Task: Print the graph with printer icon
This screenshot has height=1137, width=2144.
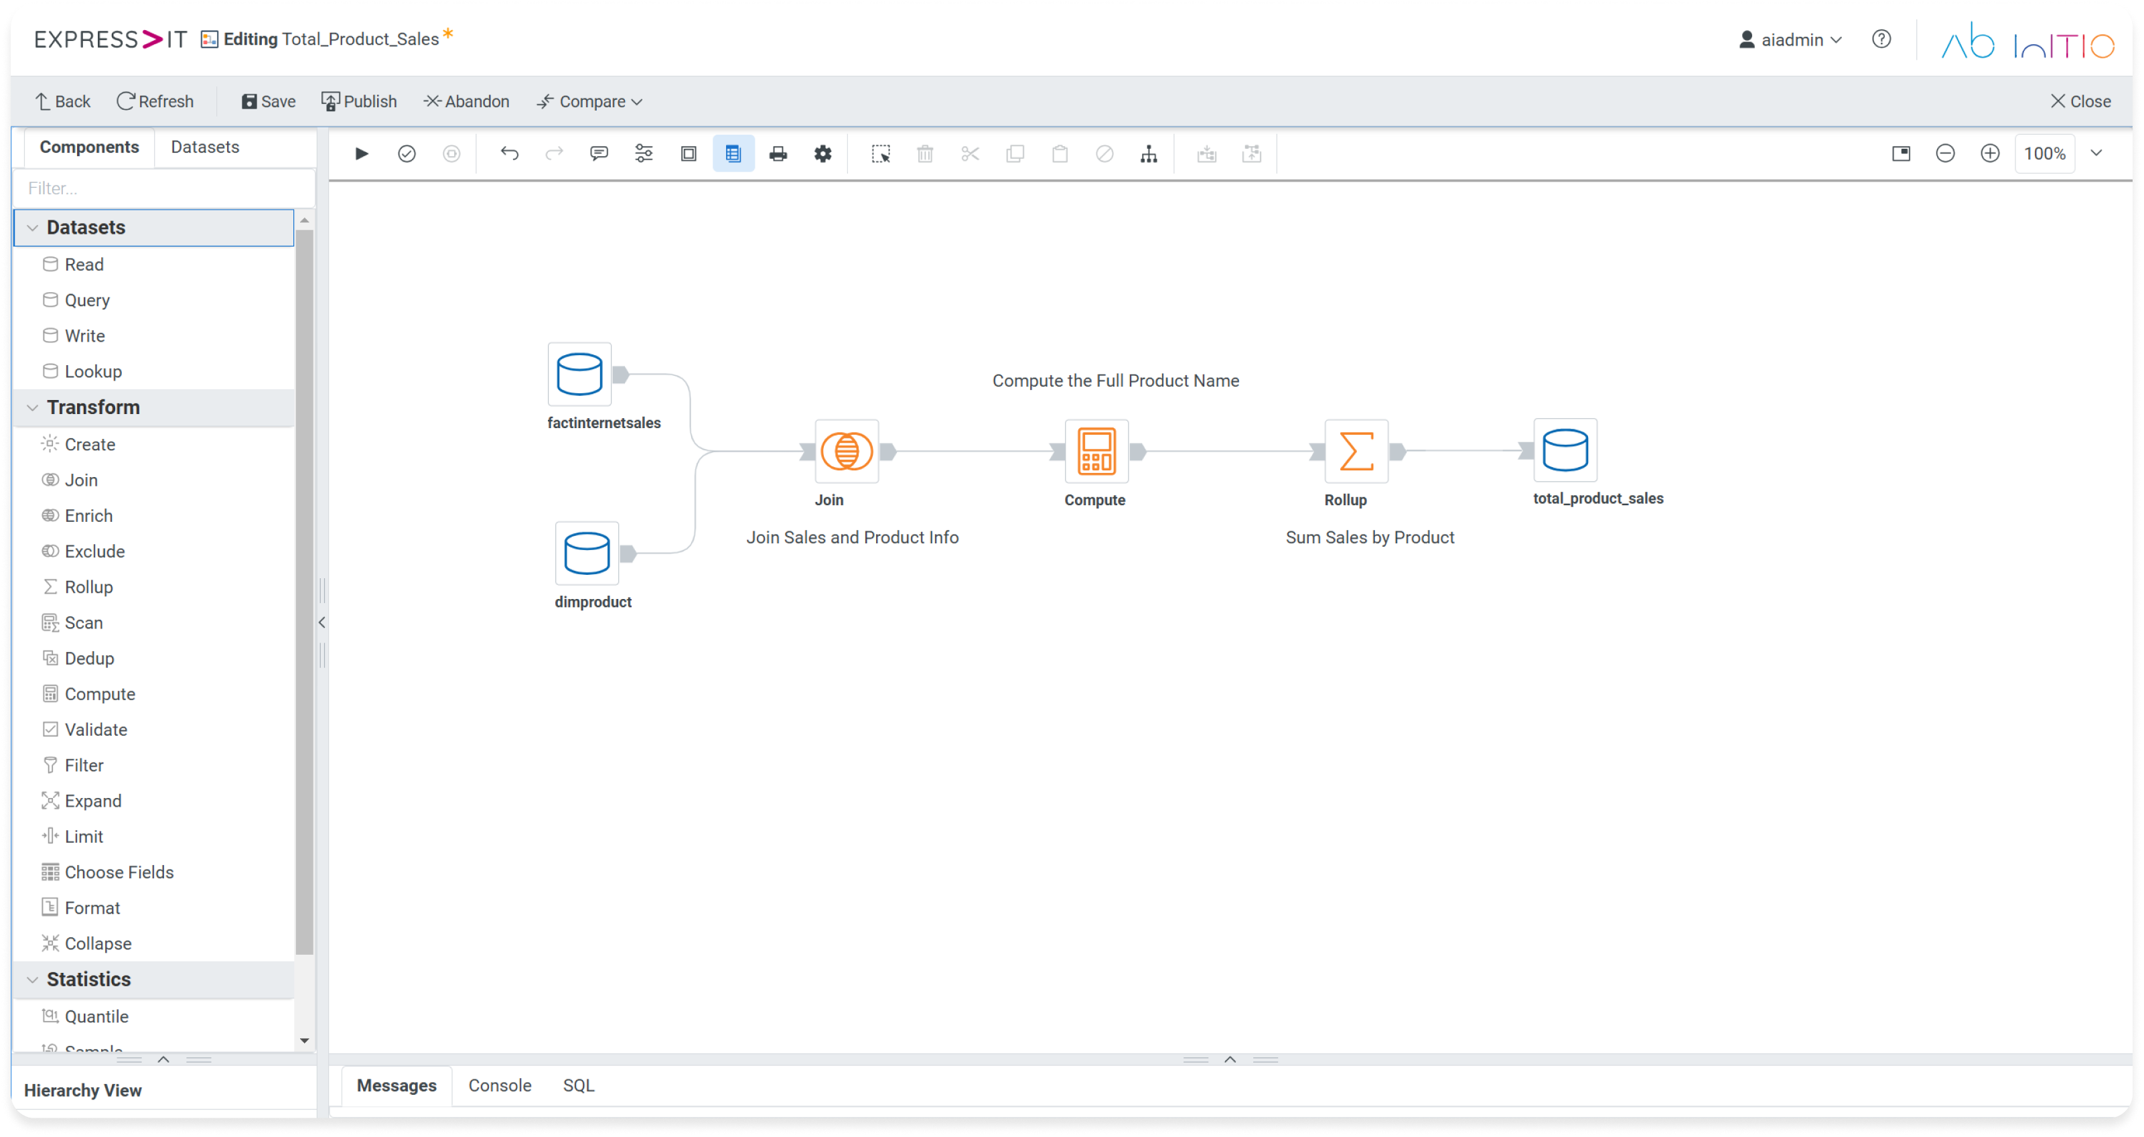Action: 778,153
